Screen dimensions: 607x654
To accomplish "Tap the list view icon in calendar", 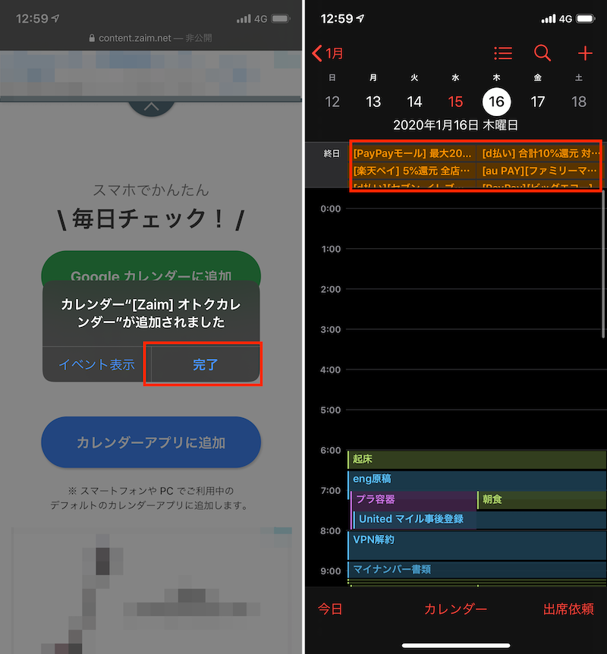I will click(x=502, y=53).
